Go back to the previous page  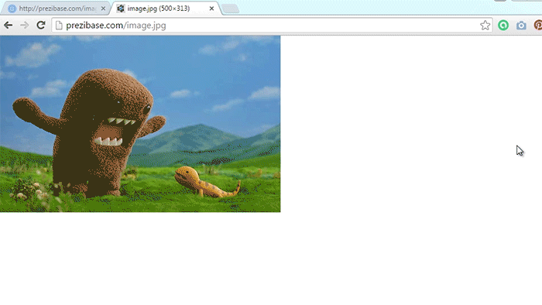9,26
